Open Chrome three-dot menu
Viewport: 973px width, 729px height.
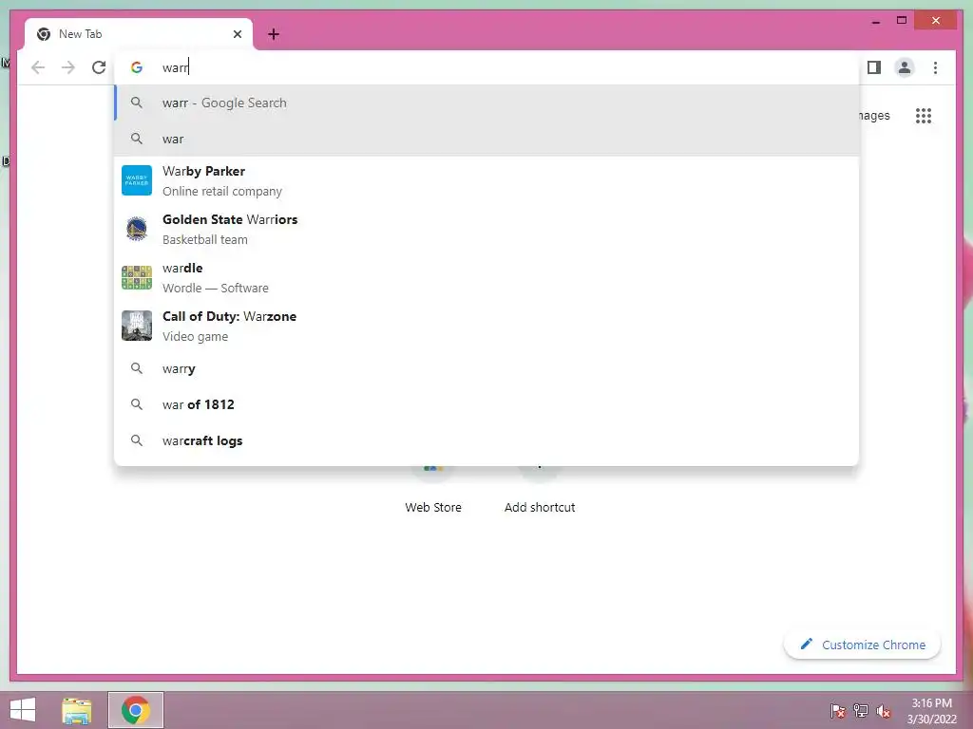click(x=935, y=67)
